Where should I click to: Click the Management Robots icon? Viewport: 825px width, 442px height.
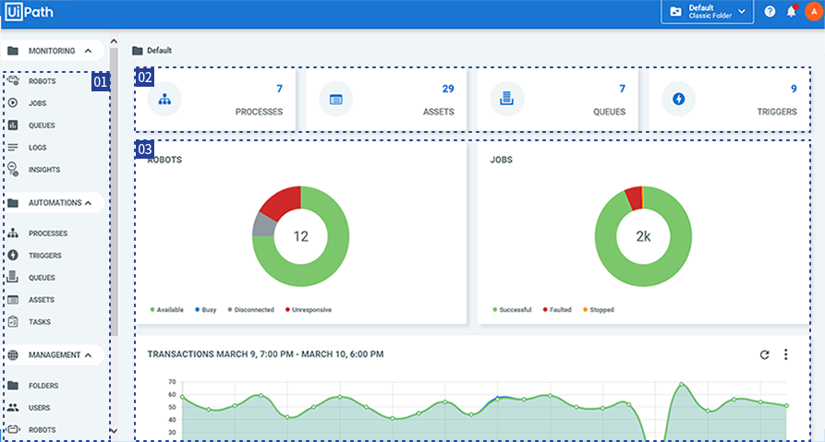click(x=13, y=429)
